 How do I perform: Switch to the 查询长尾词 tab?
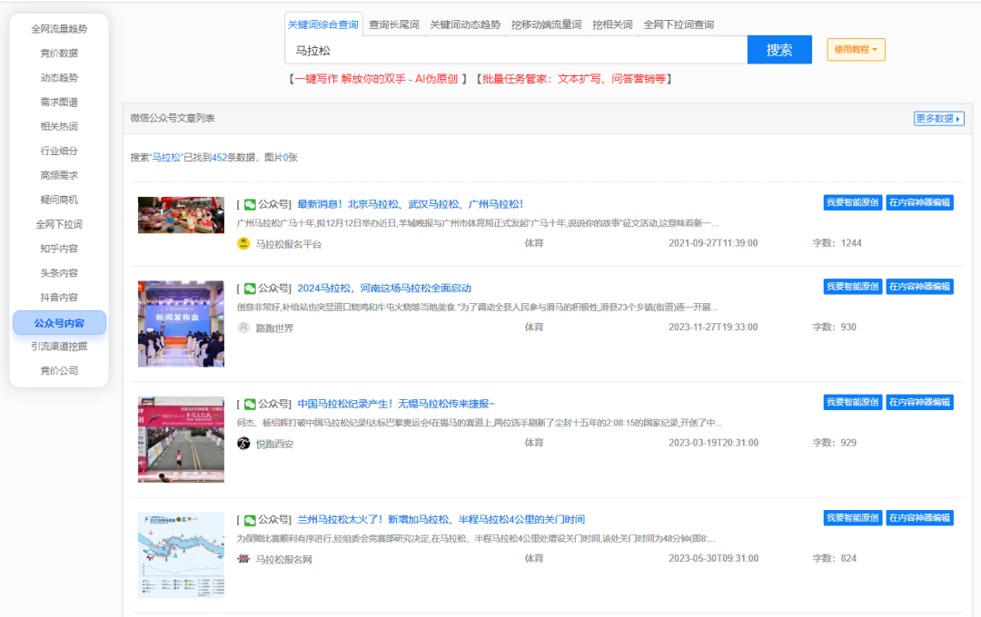click(394, 24)
